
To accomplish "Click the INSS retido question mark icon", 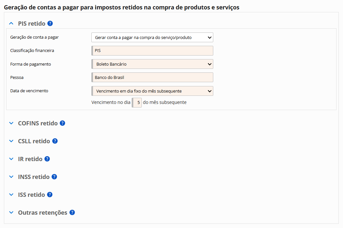I will click(x=54, y=177).
